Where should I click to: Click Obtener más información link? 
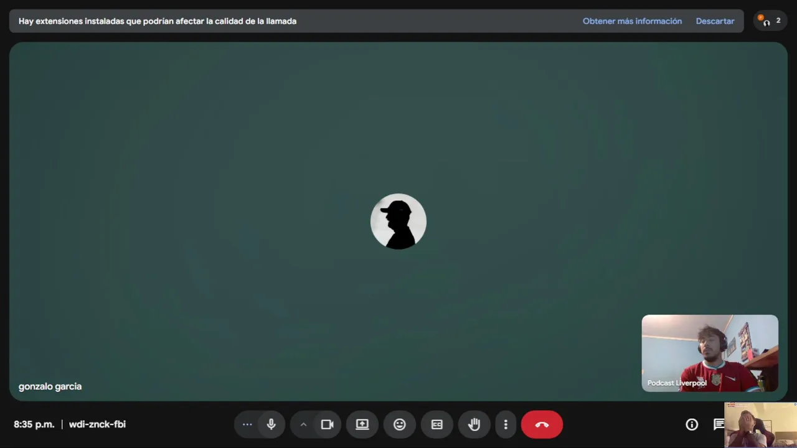632,21
